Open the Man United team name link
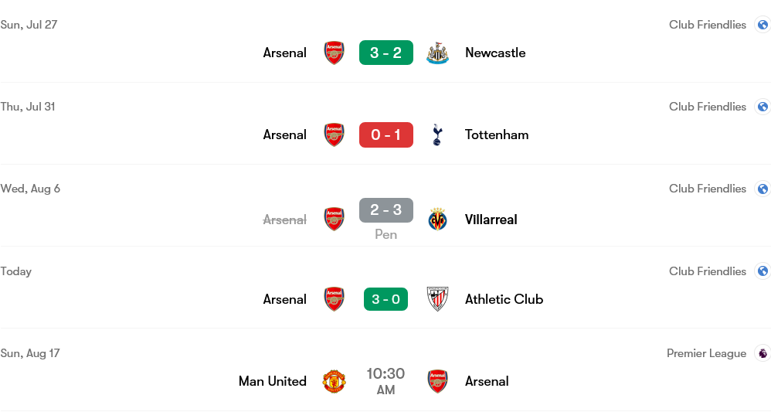The width and height of the screenshot is (771, 412). coord(273,381)
